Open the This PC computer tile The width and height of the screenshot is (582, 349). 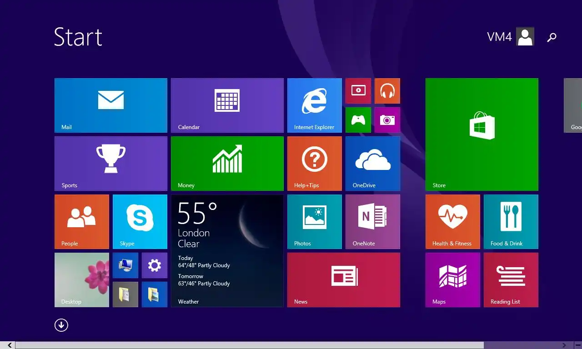[125, 265]
